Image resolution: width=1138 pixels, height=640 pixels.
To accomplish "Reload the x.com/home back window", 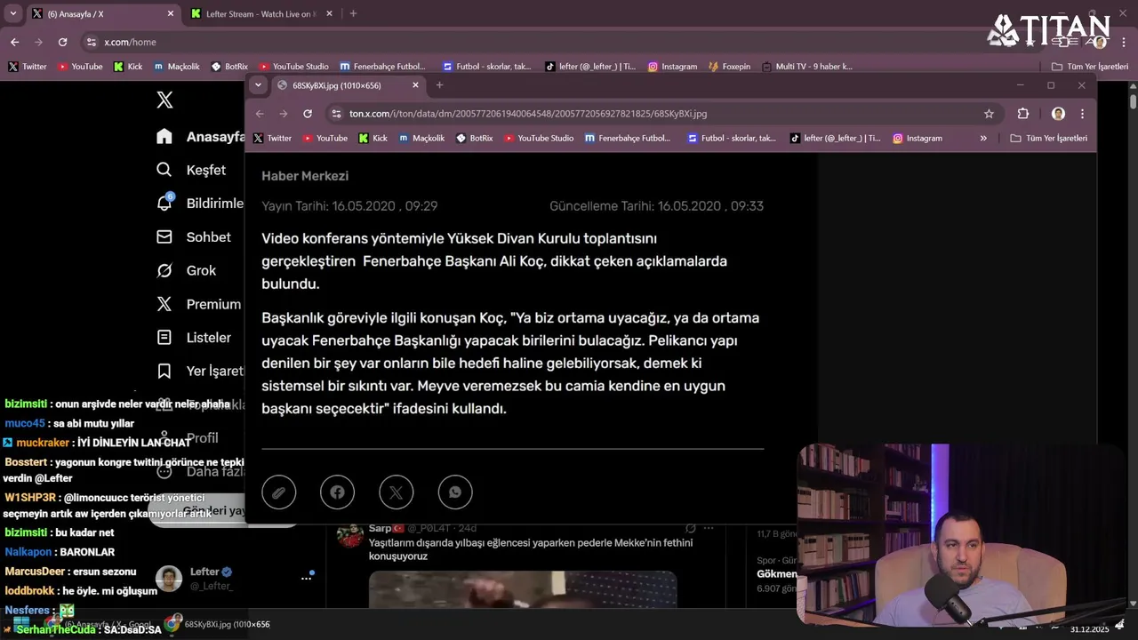I will (62, 42).
